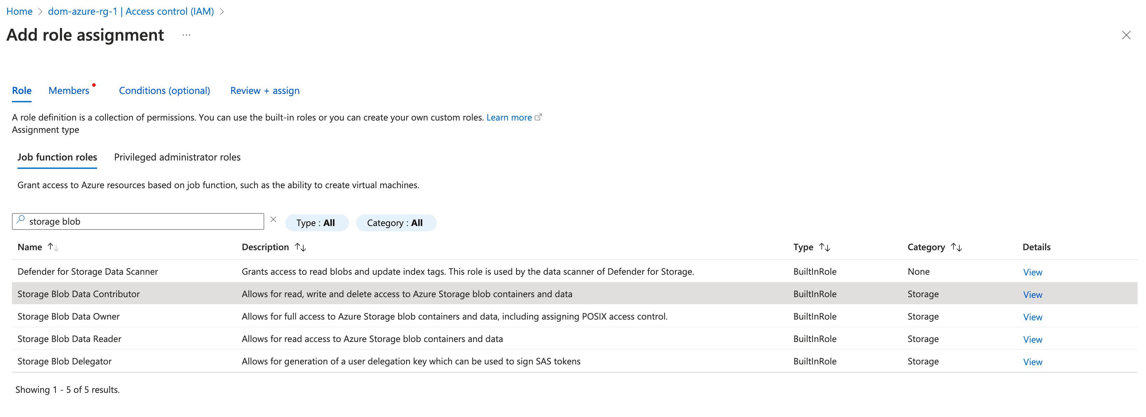This screenshot has width=1146, height=417.
Task: View Defender for Storage Data Scanner details
Action: click(1032, 272)
